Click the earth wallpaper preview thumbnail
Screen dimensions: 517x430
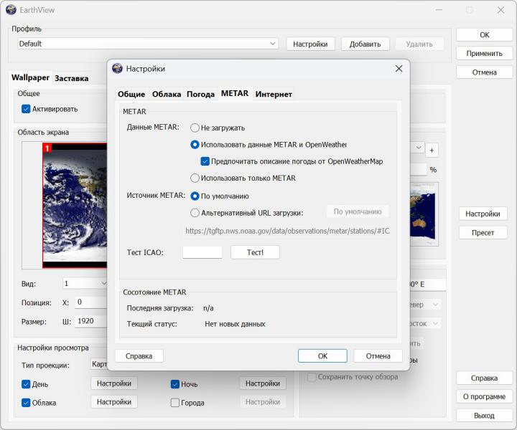pyautogui.click(x=75, y=206)
